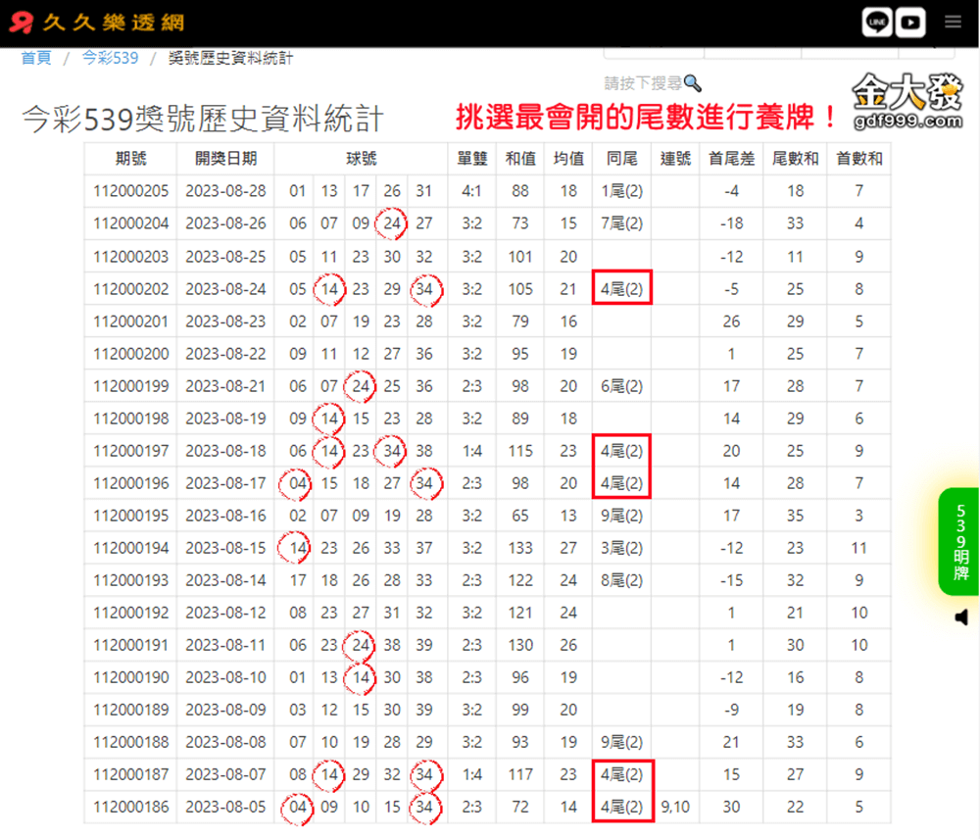
Task: Go to 首頁 breadcrumb link
Action: point(36,58)
